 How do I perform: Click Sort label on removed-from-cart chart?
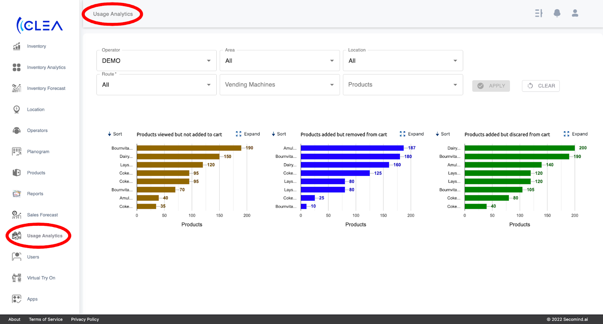(x=282, y=134)
